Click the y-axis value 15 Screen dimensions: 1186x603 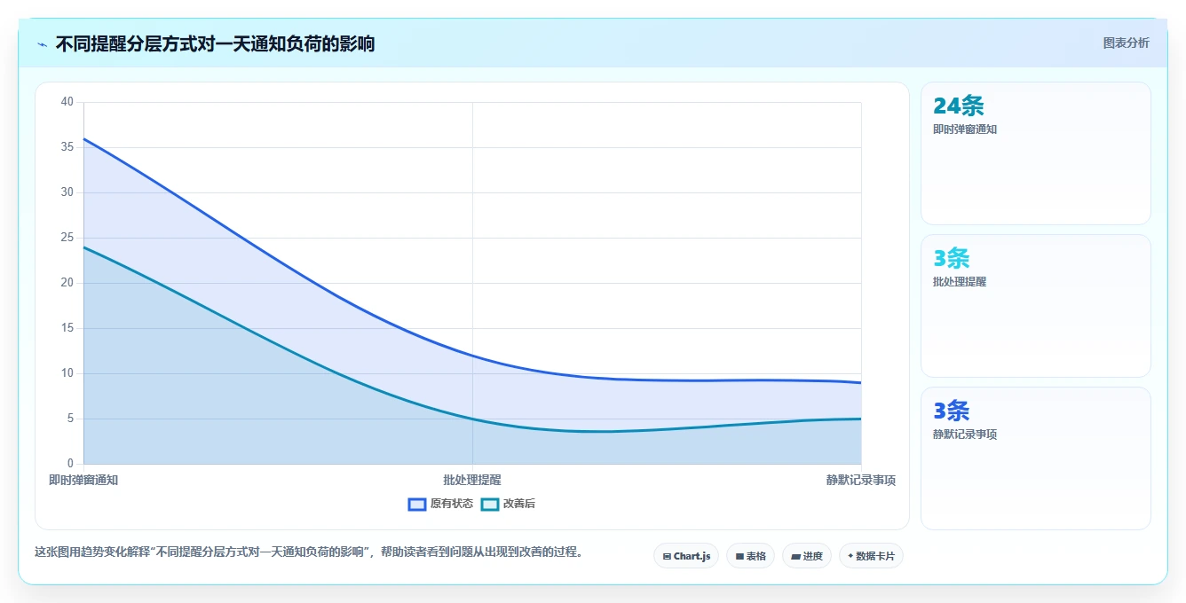(x=67, y=328)
